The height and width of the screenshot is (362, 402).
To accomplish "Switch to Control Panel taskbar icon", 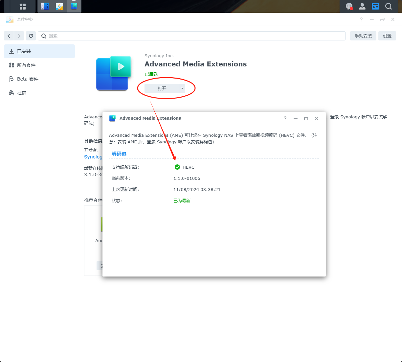I will [x=45, y=6].
